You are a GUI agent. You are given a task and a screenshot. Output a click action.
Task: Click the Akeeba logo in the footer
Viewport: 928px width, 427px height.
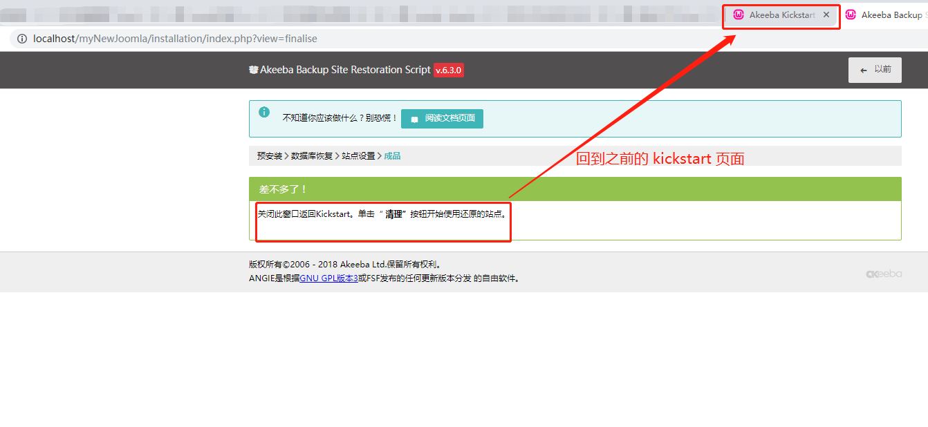(x=884, y=274)
